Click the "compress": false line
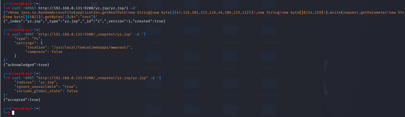 click(x=44, y=52)
